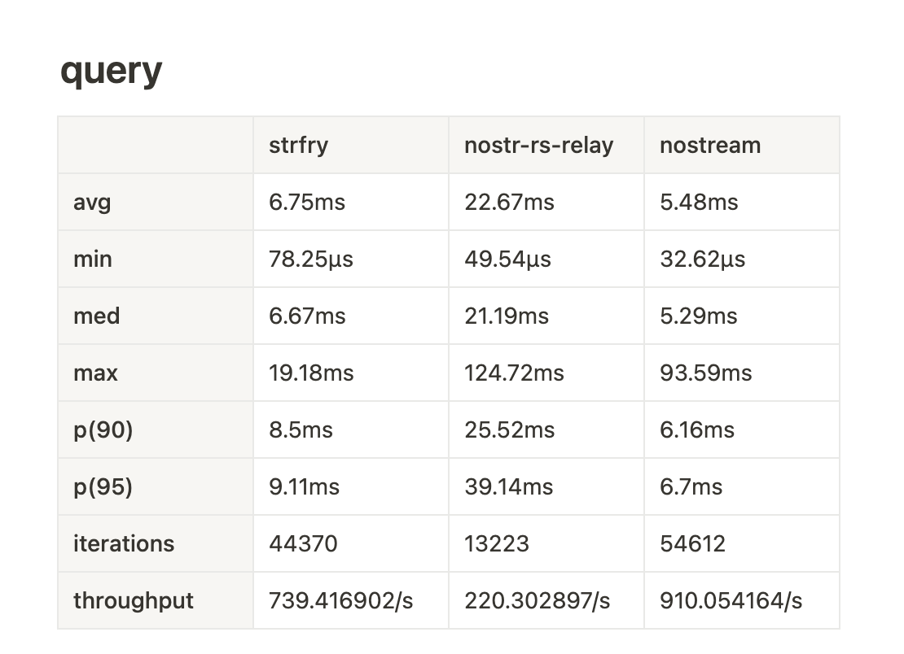
Task: Click the 910.054164/s throughput cell
Action: 731,601
